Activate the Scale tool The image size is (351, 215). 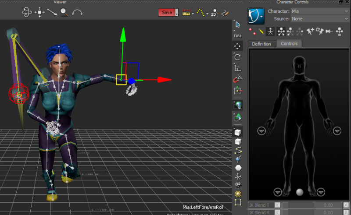point(237,68)
